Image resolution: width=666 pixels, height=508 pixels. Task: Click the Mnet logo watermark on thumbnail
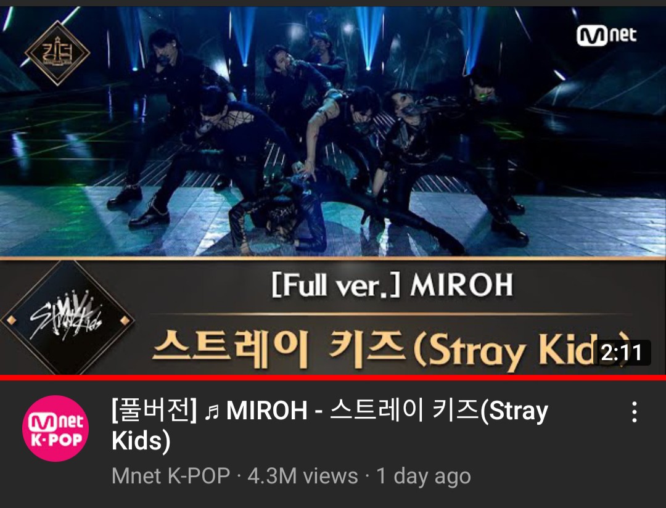(607, 35)
